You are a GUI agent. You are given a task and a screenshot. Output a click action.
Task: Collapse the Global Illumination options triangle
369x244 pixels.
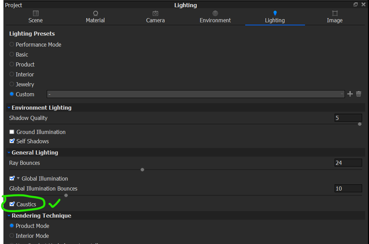coord(18,179)
